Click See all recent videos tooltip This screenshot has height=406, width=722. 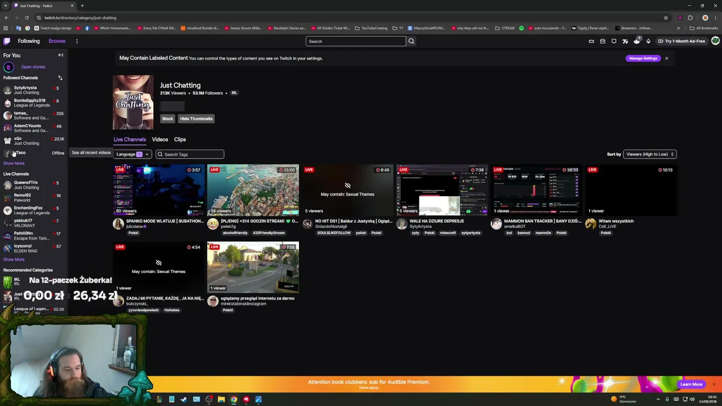point(91,153)
